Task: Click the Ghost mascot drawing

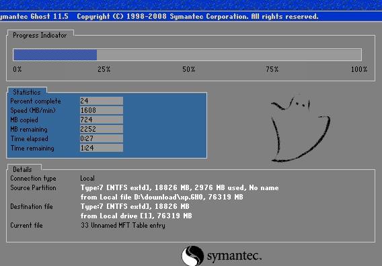Action: click(300, 128)
